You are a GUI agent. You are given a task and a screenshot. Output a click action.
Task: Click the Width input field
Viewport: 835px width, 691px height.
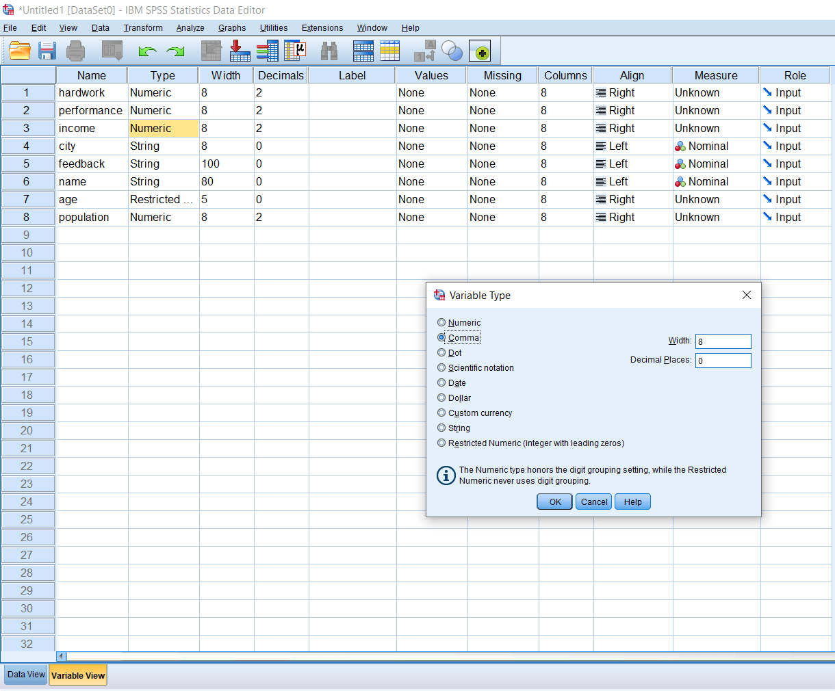coord(723,341)
